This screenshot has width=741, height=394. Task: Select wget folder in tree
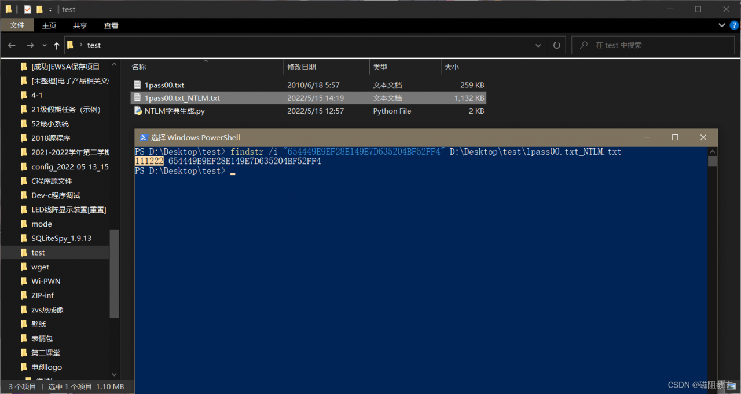(41, 267)
